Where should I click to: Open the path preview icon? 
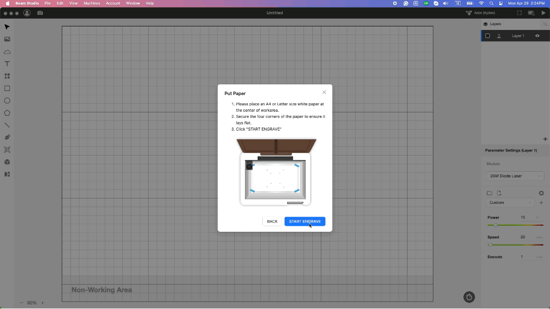531,13
